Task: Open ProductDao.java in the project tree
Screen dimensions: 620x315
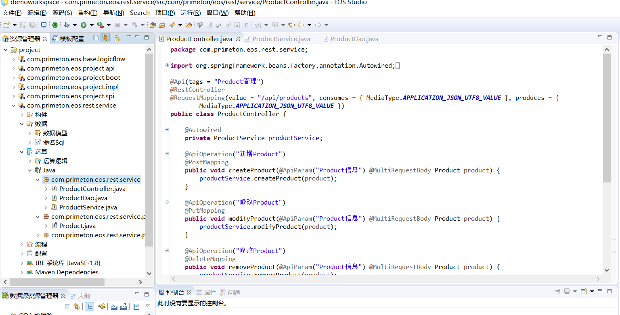Action: (x=83, y=198)
